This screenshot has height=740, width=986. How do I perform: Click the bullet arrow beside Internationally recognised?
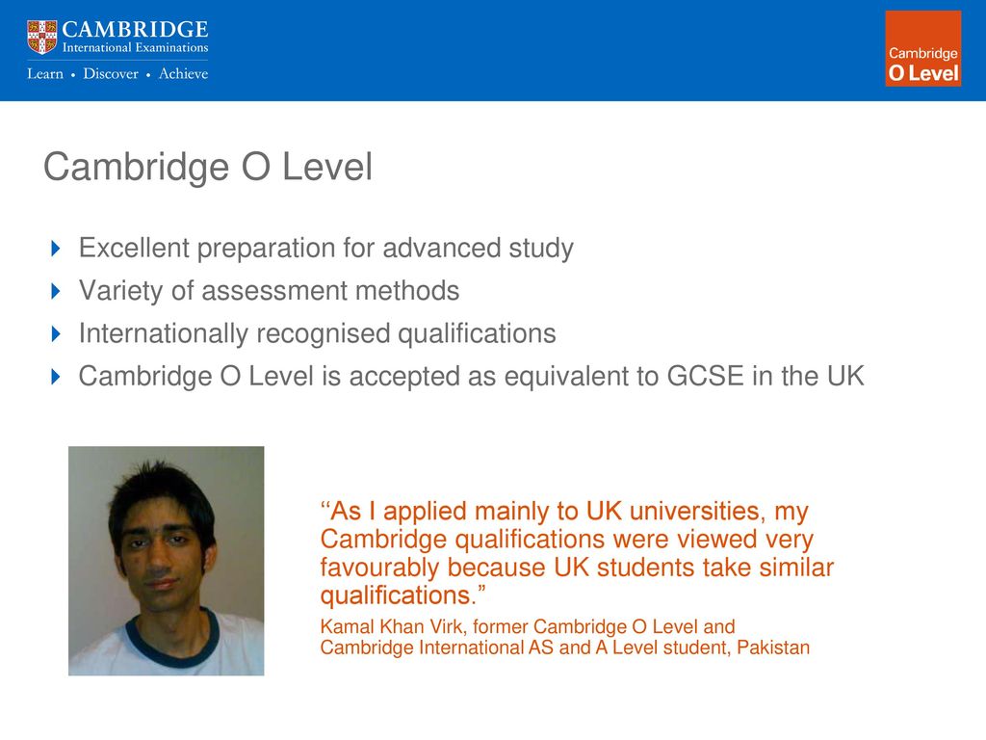tap(55, 334)
